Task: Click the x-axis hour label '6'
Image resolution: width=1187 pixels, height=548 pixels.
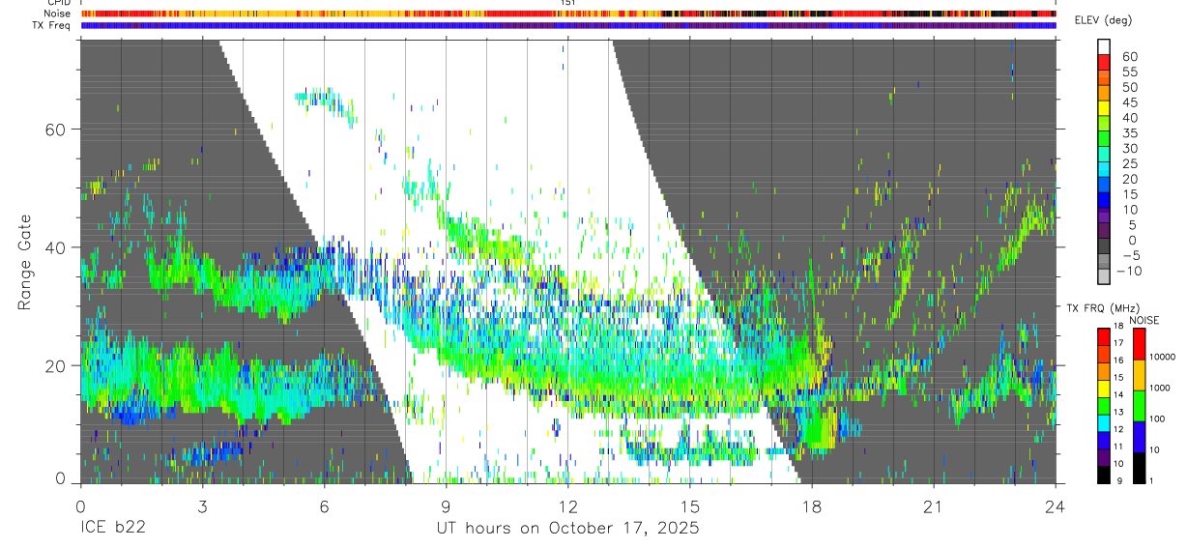Action: pyautogui.click(x=324, y=505)
